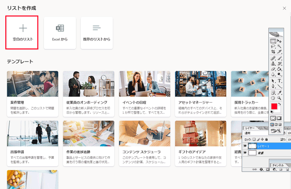Select the Dodge tool
This screenshot has height=189, width=291.
279,74
